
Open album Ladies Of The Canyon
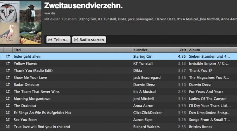point(208,99)
